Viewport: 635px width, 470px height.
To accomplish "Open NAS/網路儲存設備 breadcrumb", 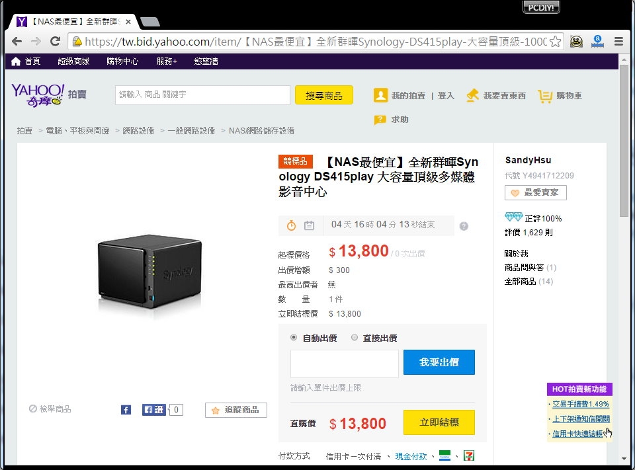I will pos(261,131).
